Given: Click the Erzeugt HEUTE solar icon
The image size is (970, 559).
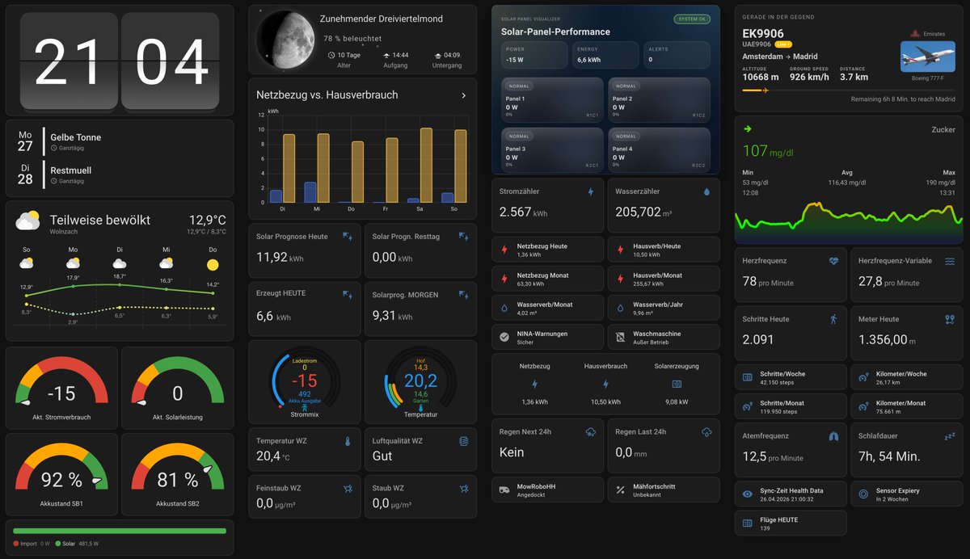Looking at the screenshot, I should [348, 294].
